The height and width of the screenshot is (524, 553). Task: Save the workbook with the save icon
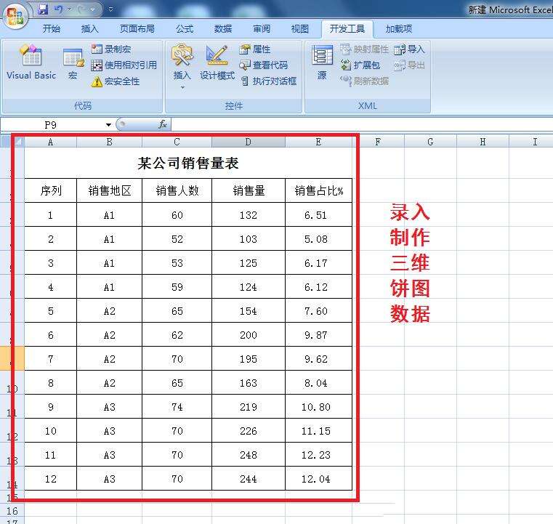click(43, 9)
